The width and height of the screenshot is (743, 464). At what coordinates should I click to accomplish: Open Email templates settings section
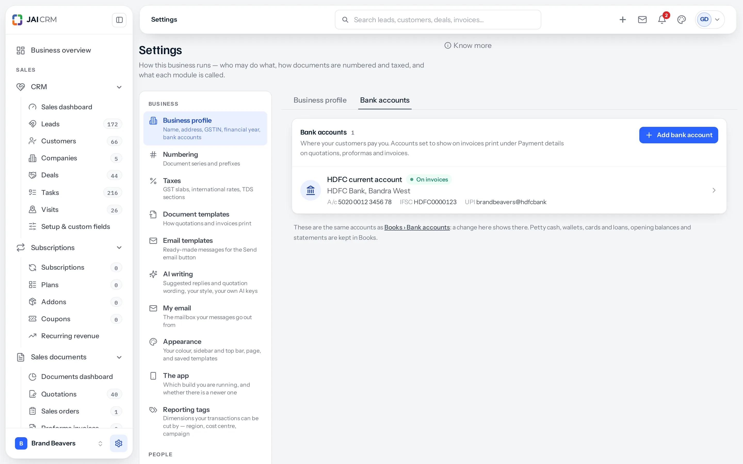tap(205, 248)
